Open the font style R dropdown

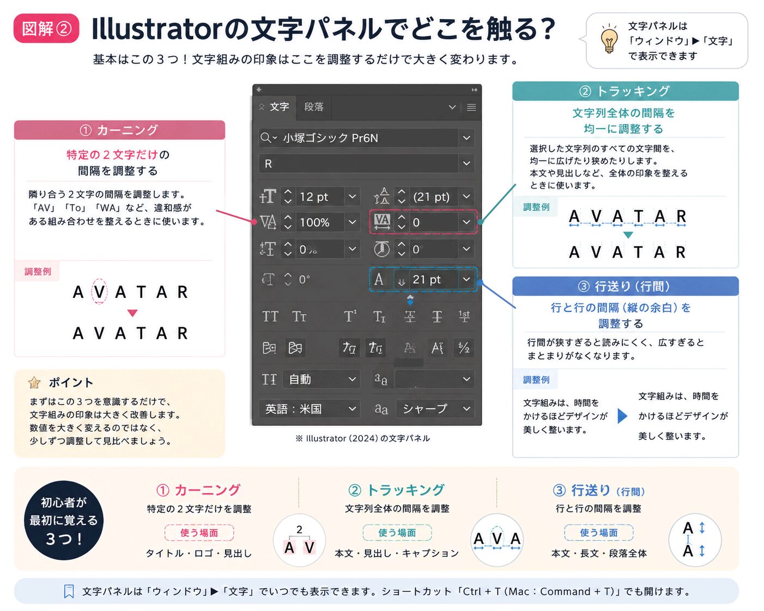tap(466, 163)
